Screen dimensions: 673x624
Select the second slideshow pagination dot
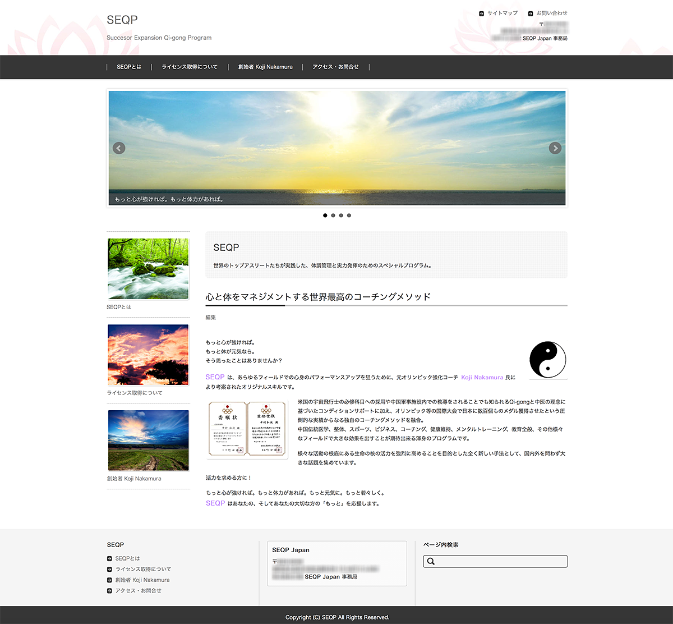[x=333, y=215]
